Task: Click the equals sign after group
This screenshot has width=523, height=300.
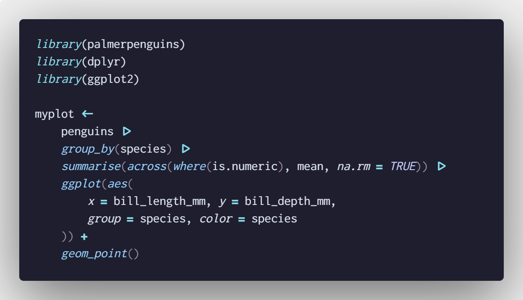Action: point(130,218)
